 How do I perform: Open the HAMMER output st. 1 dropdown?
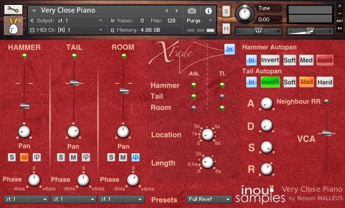26,199
